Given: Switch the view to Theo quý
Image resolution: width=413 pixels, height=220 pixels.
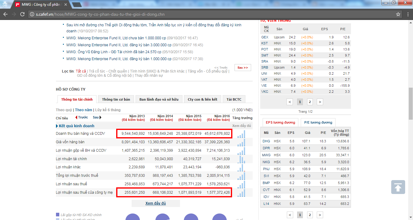Looking at the screenshot, I should pyautogui.click(x=64, y=110).
